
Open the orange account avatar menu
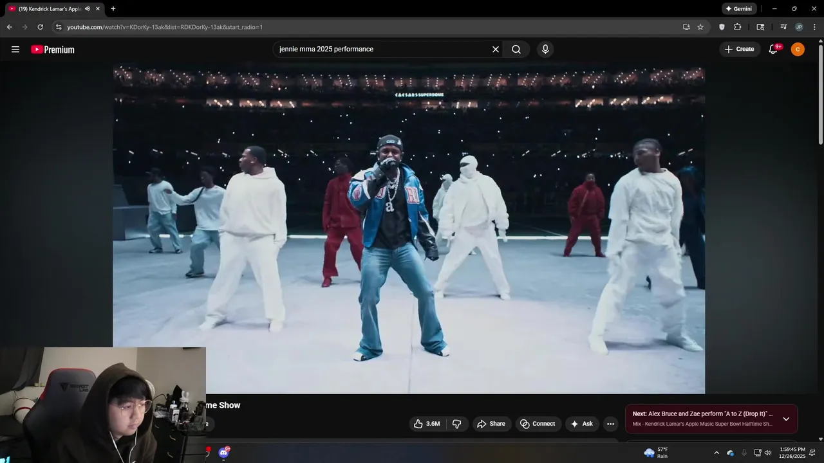coord(798,50)
